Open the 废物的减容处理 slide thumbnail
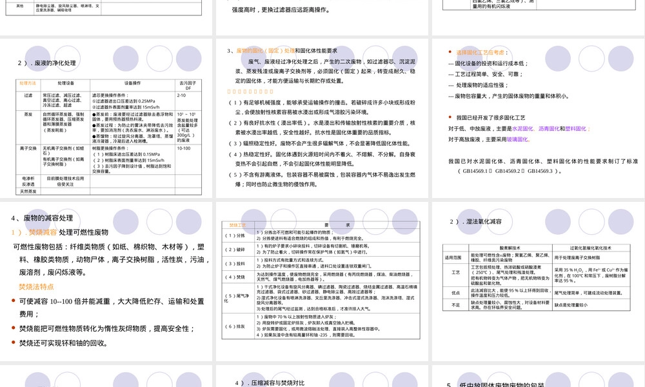Image resolution: width=645 pixels, height=387 pixels. coord(106,281)
